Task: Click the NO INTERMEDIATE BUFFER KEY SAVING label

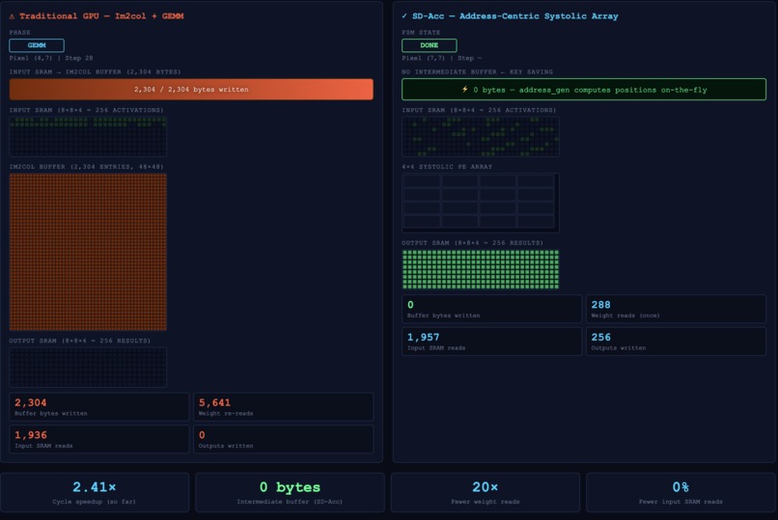Action: click(477, 72)
